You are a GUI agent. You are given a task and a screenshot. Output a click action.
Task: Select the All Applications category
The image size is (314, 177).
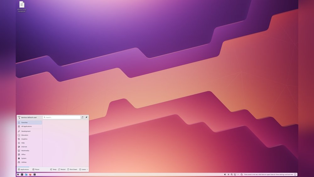pos(30,126)
